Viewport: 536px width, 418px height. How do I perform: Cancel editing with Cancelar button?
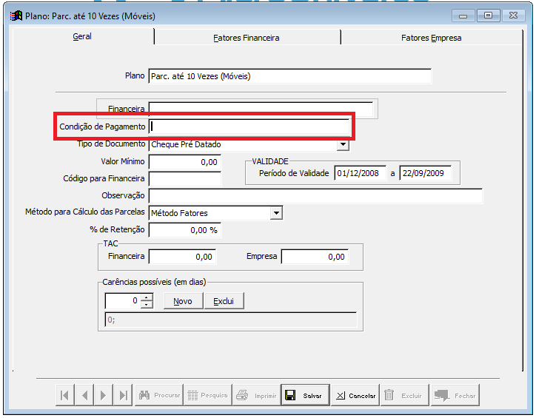(x=355, y=396)
